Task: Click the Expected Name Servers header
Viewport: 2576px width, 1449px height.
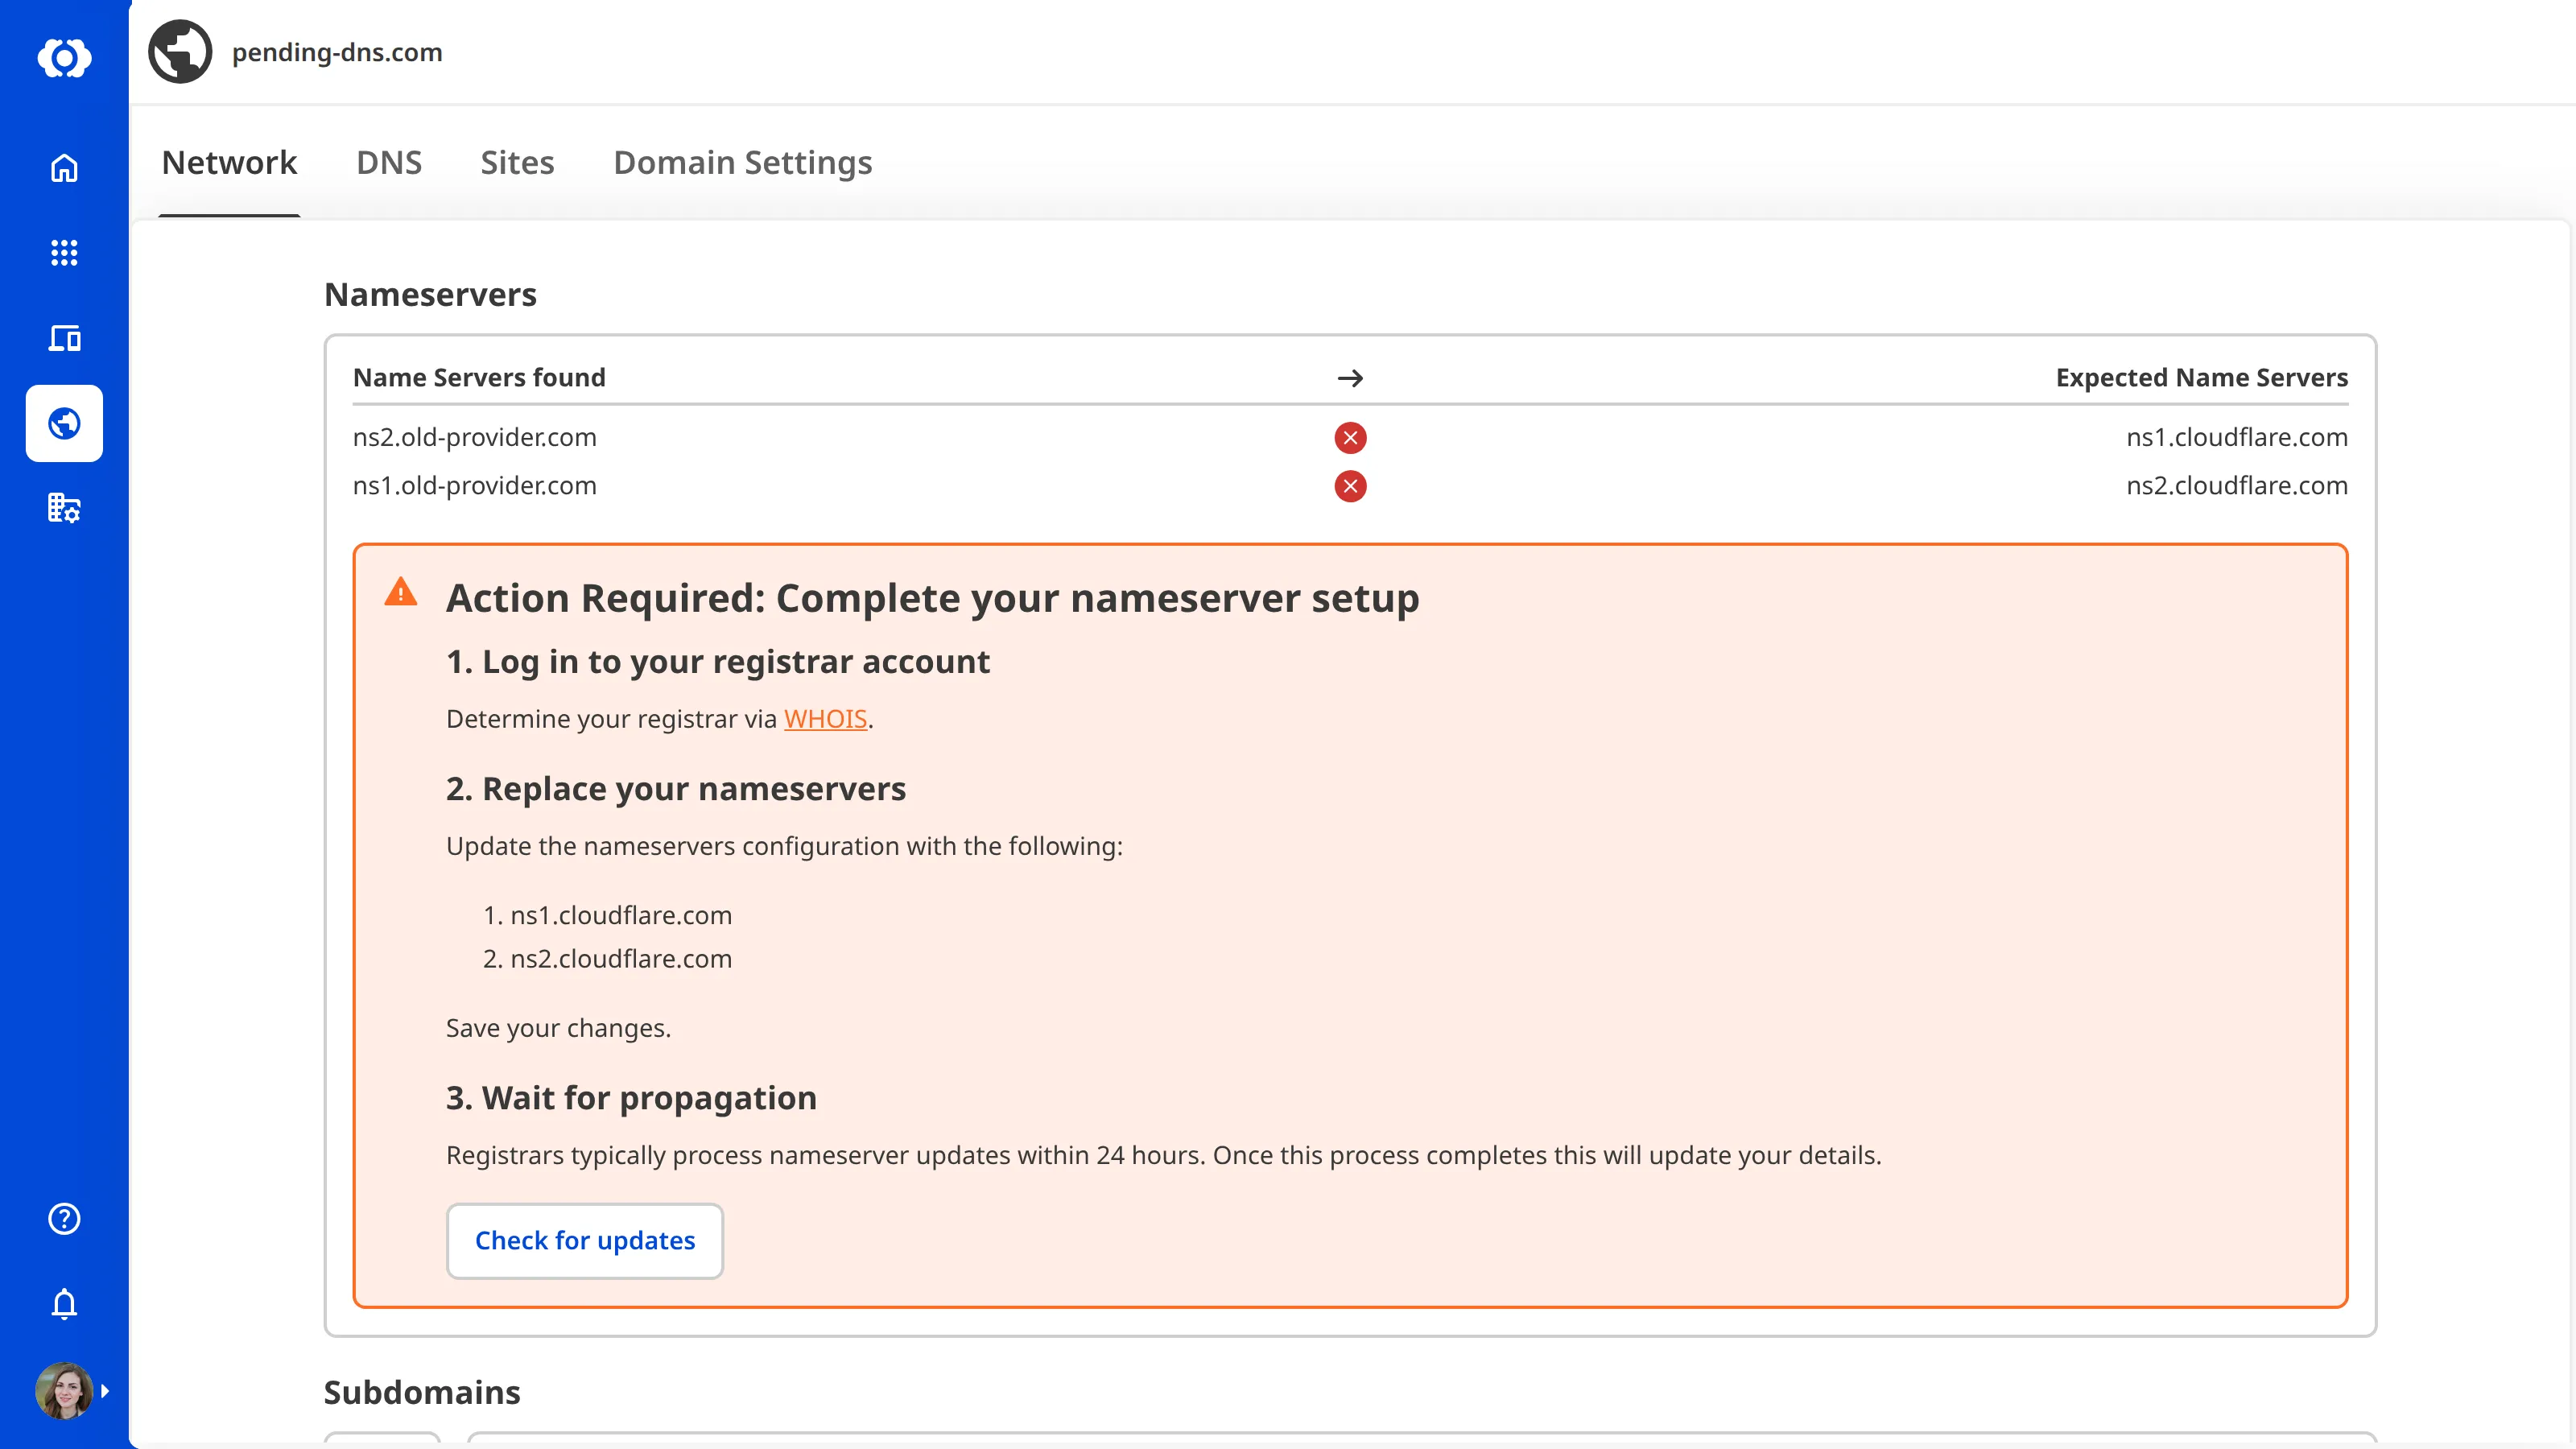Action: [x=2202, y=377]
